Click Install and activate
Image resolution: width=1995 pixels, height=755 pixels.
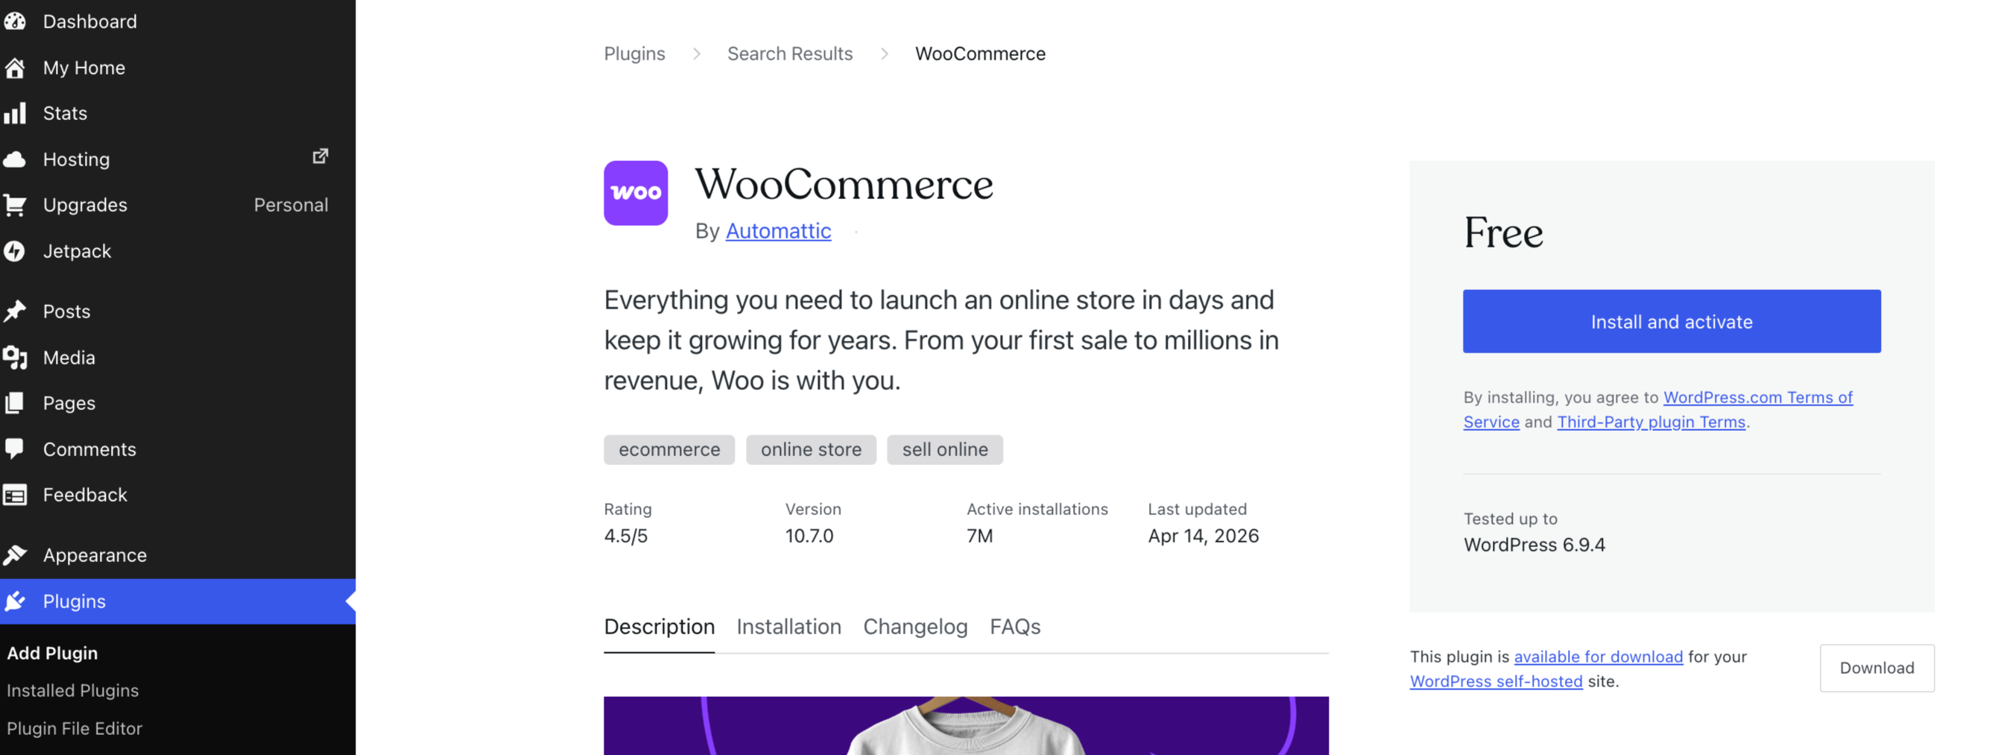tap(1671, 320)
